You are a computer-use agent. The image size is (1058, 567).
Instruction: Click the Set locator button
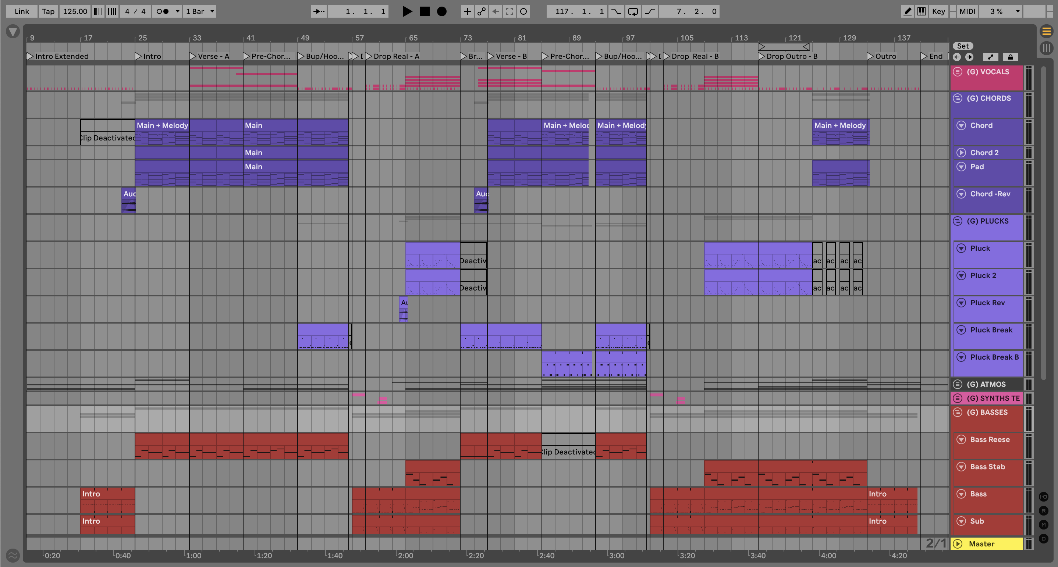962,46
